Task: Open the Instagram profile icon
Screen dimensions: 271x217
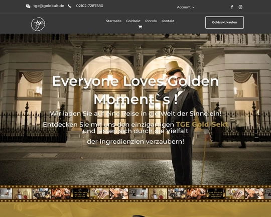Action: click(x=240, y=7)
